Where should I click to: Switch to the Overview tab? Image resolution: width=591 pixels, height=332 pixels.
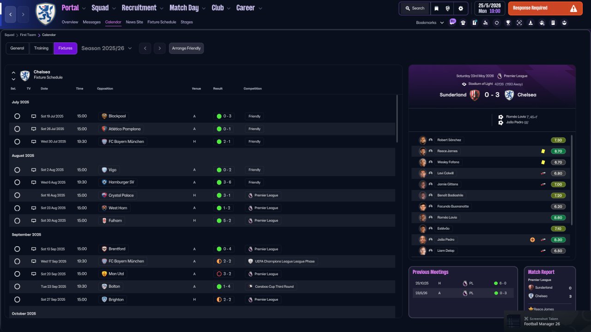click(70, 22)
